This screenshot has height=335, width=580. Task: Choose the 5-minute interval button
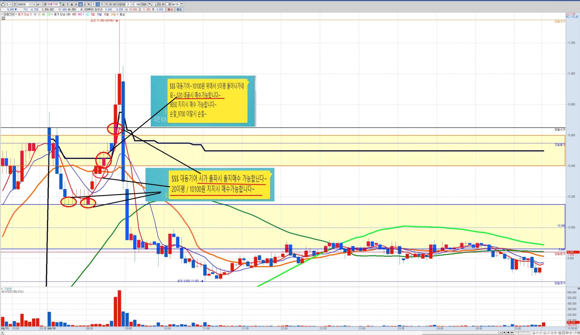[102, 5]
